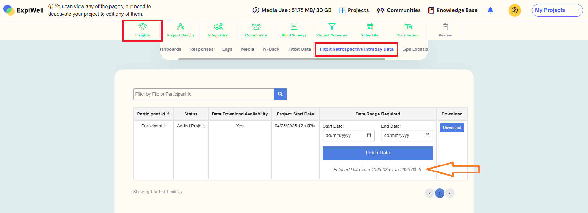Viewport: 588px width, 213px height.
Task: Open the user profile avatar
Action: click(x=514, y=10)
